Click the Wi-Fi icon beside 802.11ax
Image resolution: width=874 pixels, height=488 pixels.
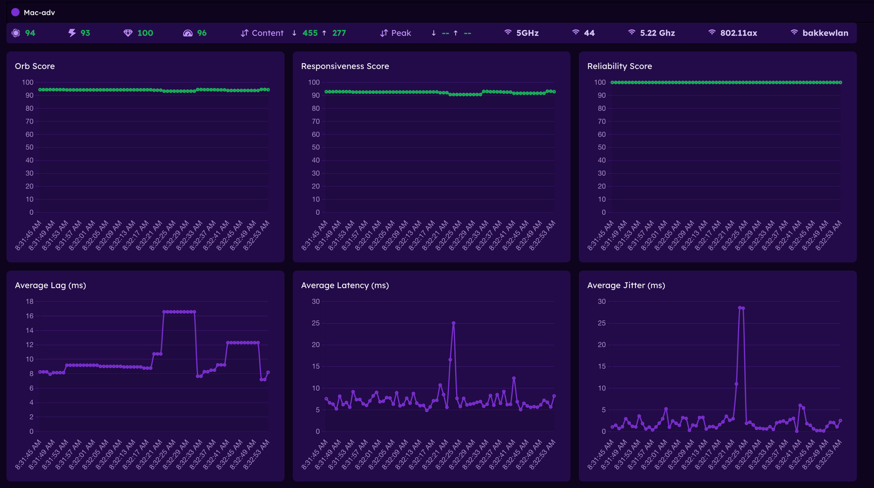tap(712, 33)
